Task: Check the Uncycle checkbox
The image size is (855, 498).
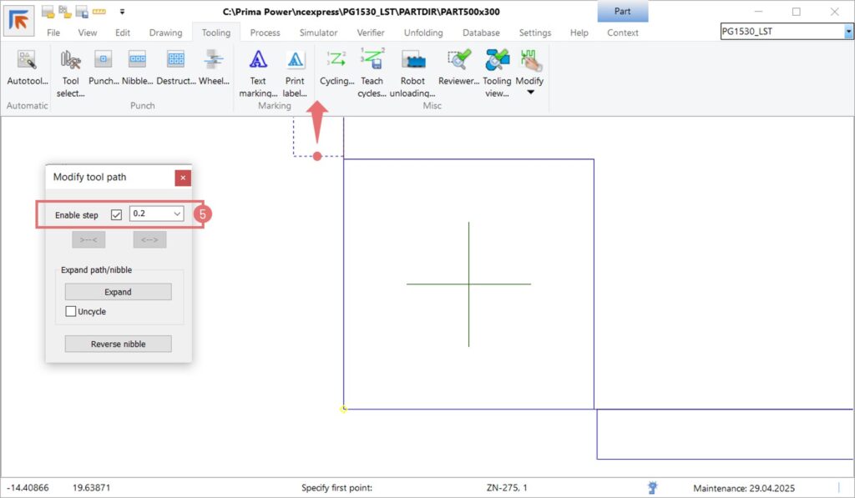Action: [71, 311]
